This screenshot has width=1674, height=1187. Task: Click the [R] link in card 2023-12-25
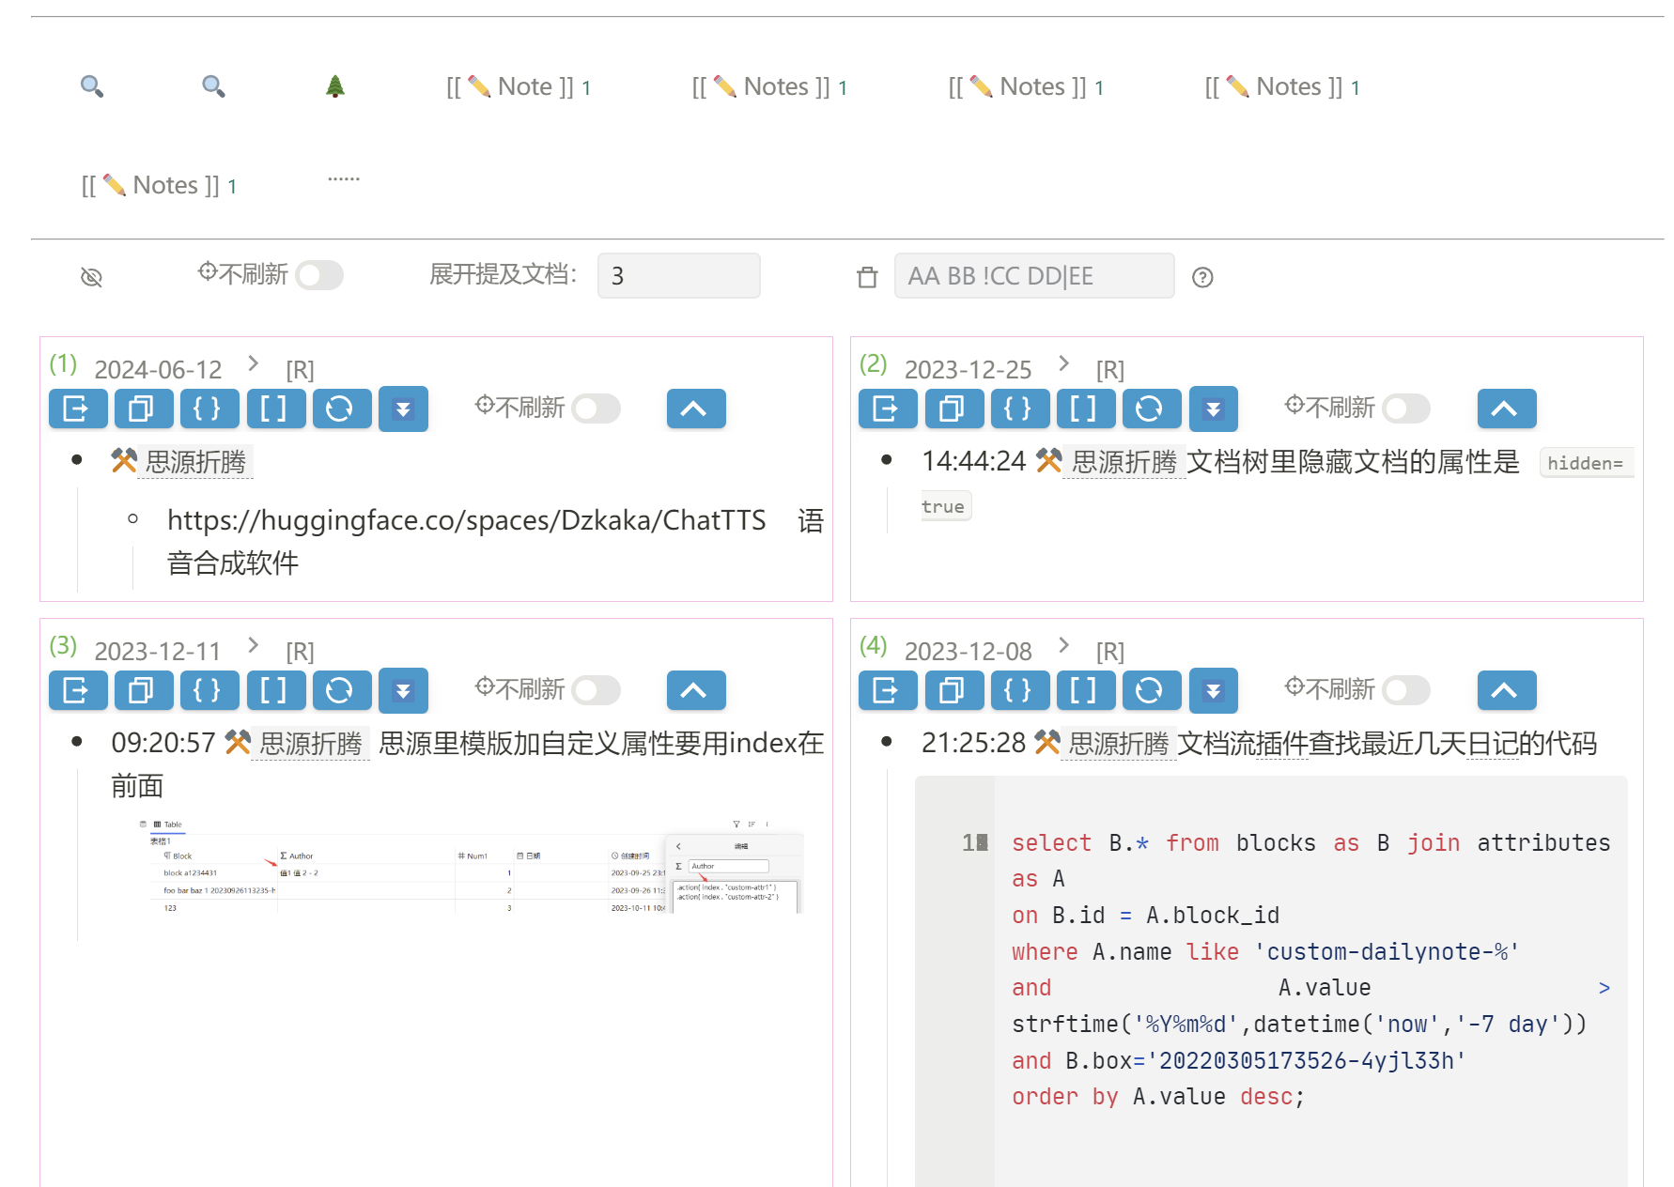[x=1109, y=370]
